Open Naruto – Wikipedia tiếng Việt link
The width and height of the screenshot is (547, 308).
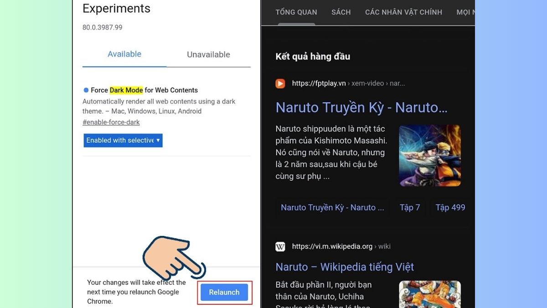click(345, 267)
